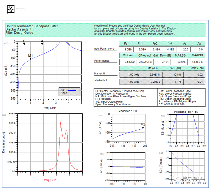The image size is (209, 188).
Task: Click the Input Parameters row label
Action: coord(104,49)
